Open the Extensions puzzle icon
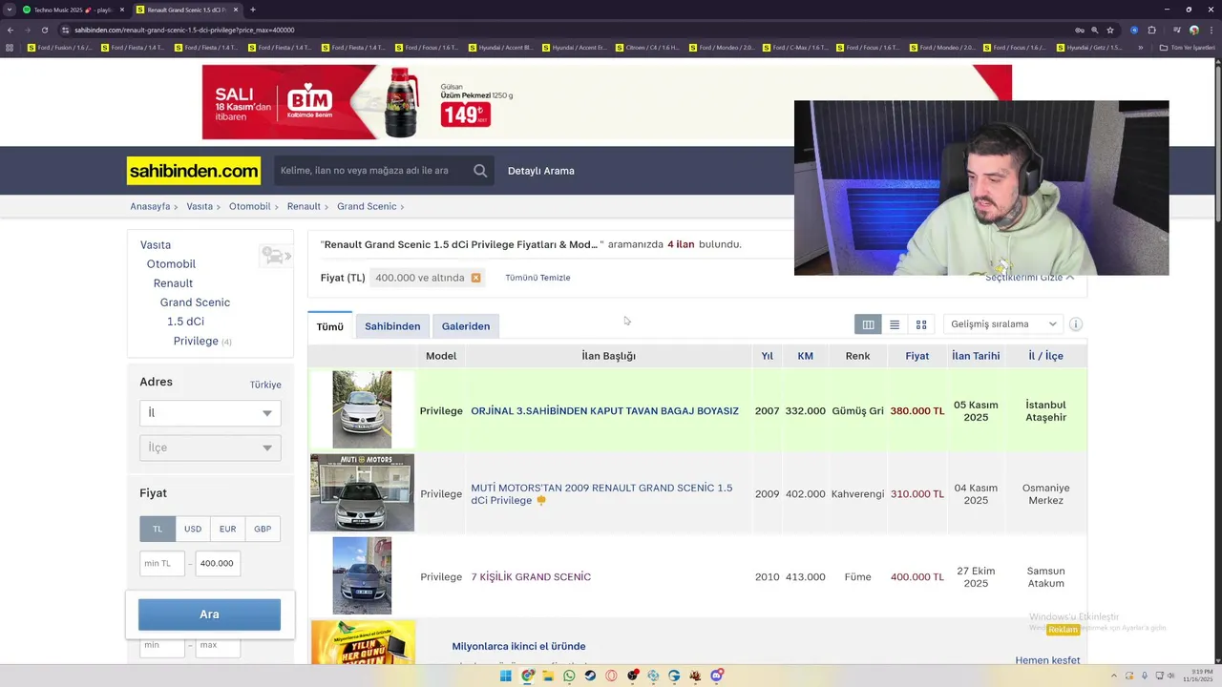This screenshot has width=1222, height=687. point(1151,30)
